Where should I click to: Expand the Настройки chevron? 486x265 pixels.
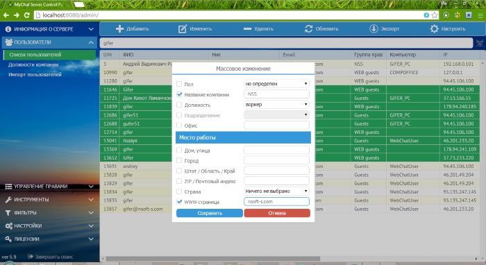pos(91,225)
